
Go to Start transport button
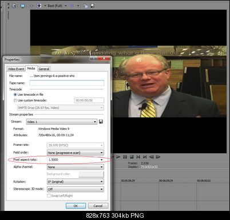[138, 157]
